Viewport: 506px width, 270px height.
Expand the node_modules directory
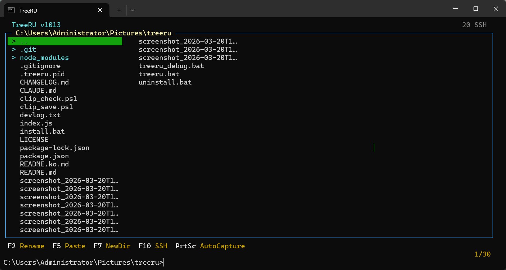[44, 58]
